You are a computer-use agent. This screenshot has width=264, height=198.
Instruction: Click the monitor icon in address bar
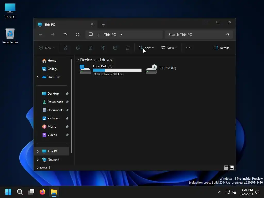coord(91,35)
